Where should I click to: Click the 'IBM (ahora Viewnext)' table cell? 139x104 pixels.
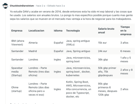[18, 43]
